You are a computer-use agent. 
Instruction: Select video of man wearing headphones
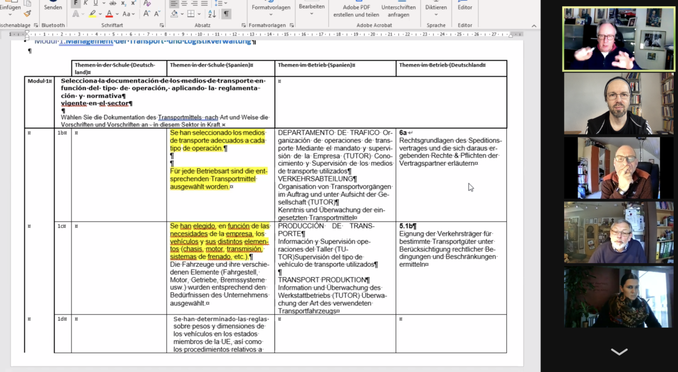[x=619, y=104]
